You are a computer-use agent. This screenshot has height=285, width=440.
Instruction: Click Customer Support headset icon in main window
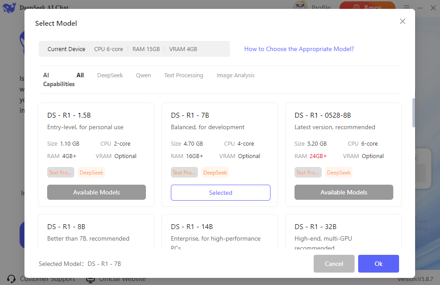tap(11, 279)
